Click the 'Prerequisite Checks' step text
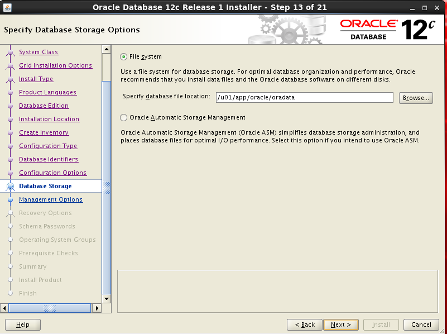Image resolution: width=447 pixels, height=334 pixels. coord(48,253)
